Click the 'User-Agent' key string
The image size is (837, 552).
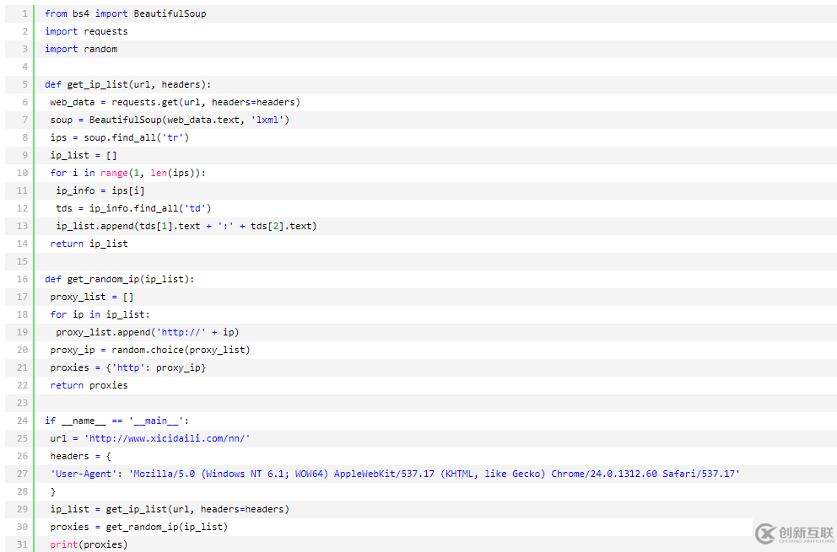[84, 474]
